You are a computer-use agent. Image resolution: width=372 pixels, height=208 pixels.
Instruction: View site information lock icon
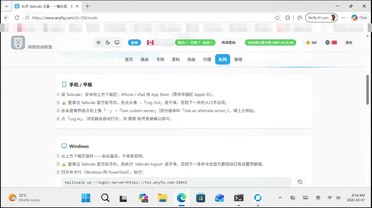[27, 18]
